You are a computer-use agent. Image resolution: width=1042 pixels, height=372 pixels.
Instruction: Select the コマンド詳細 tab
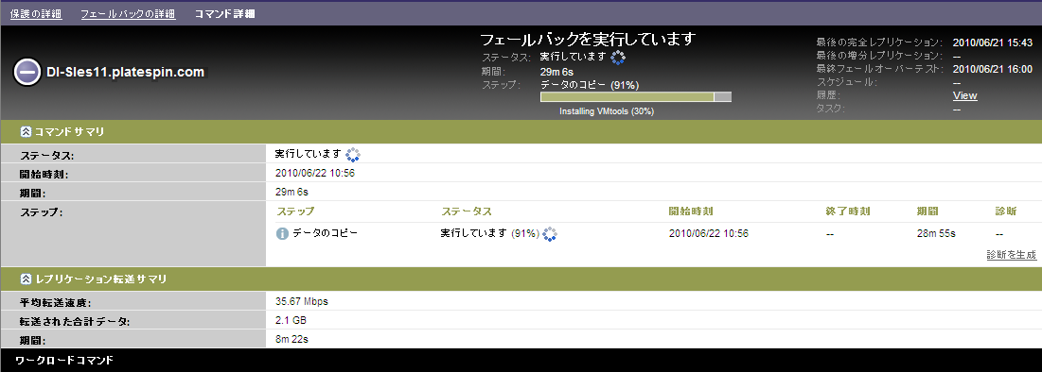point(224,13)
